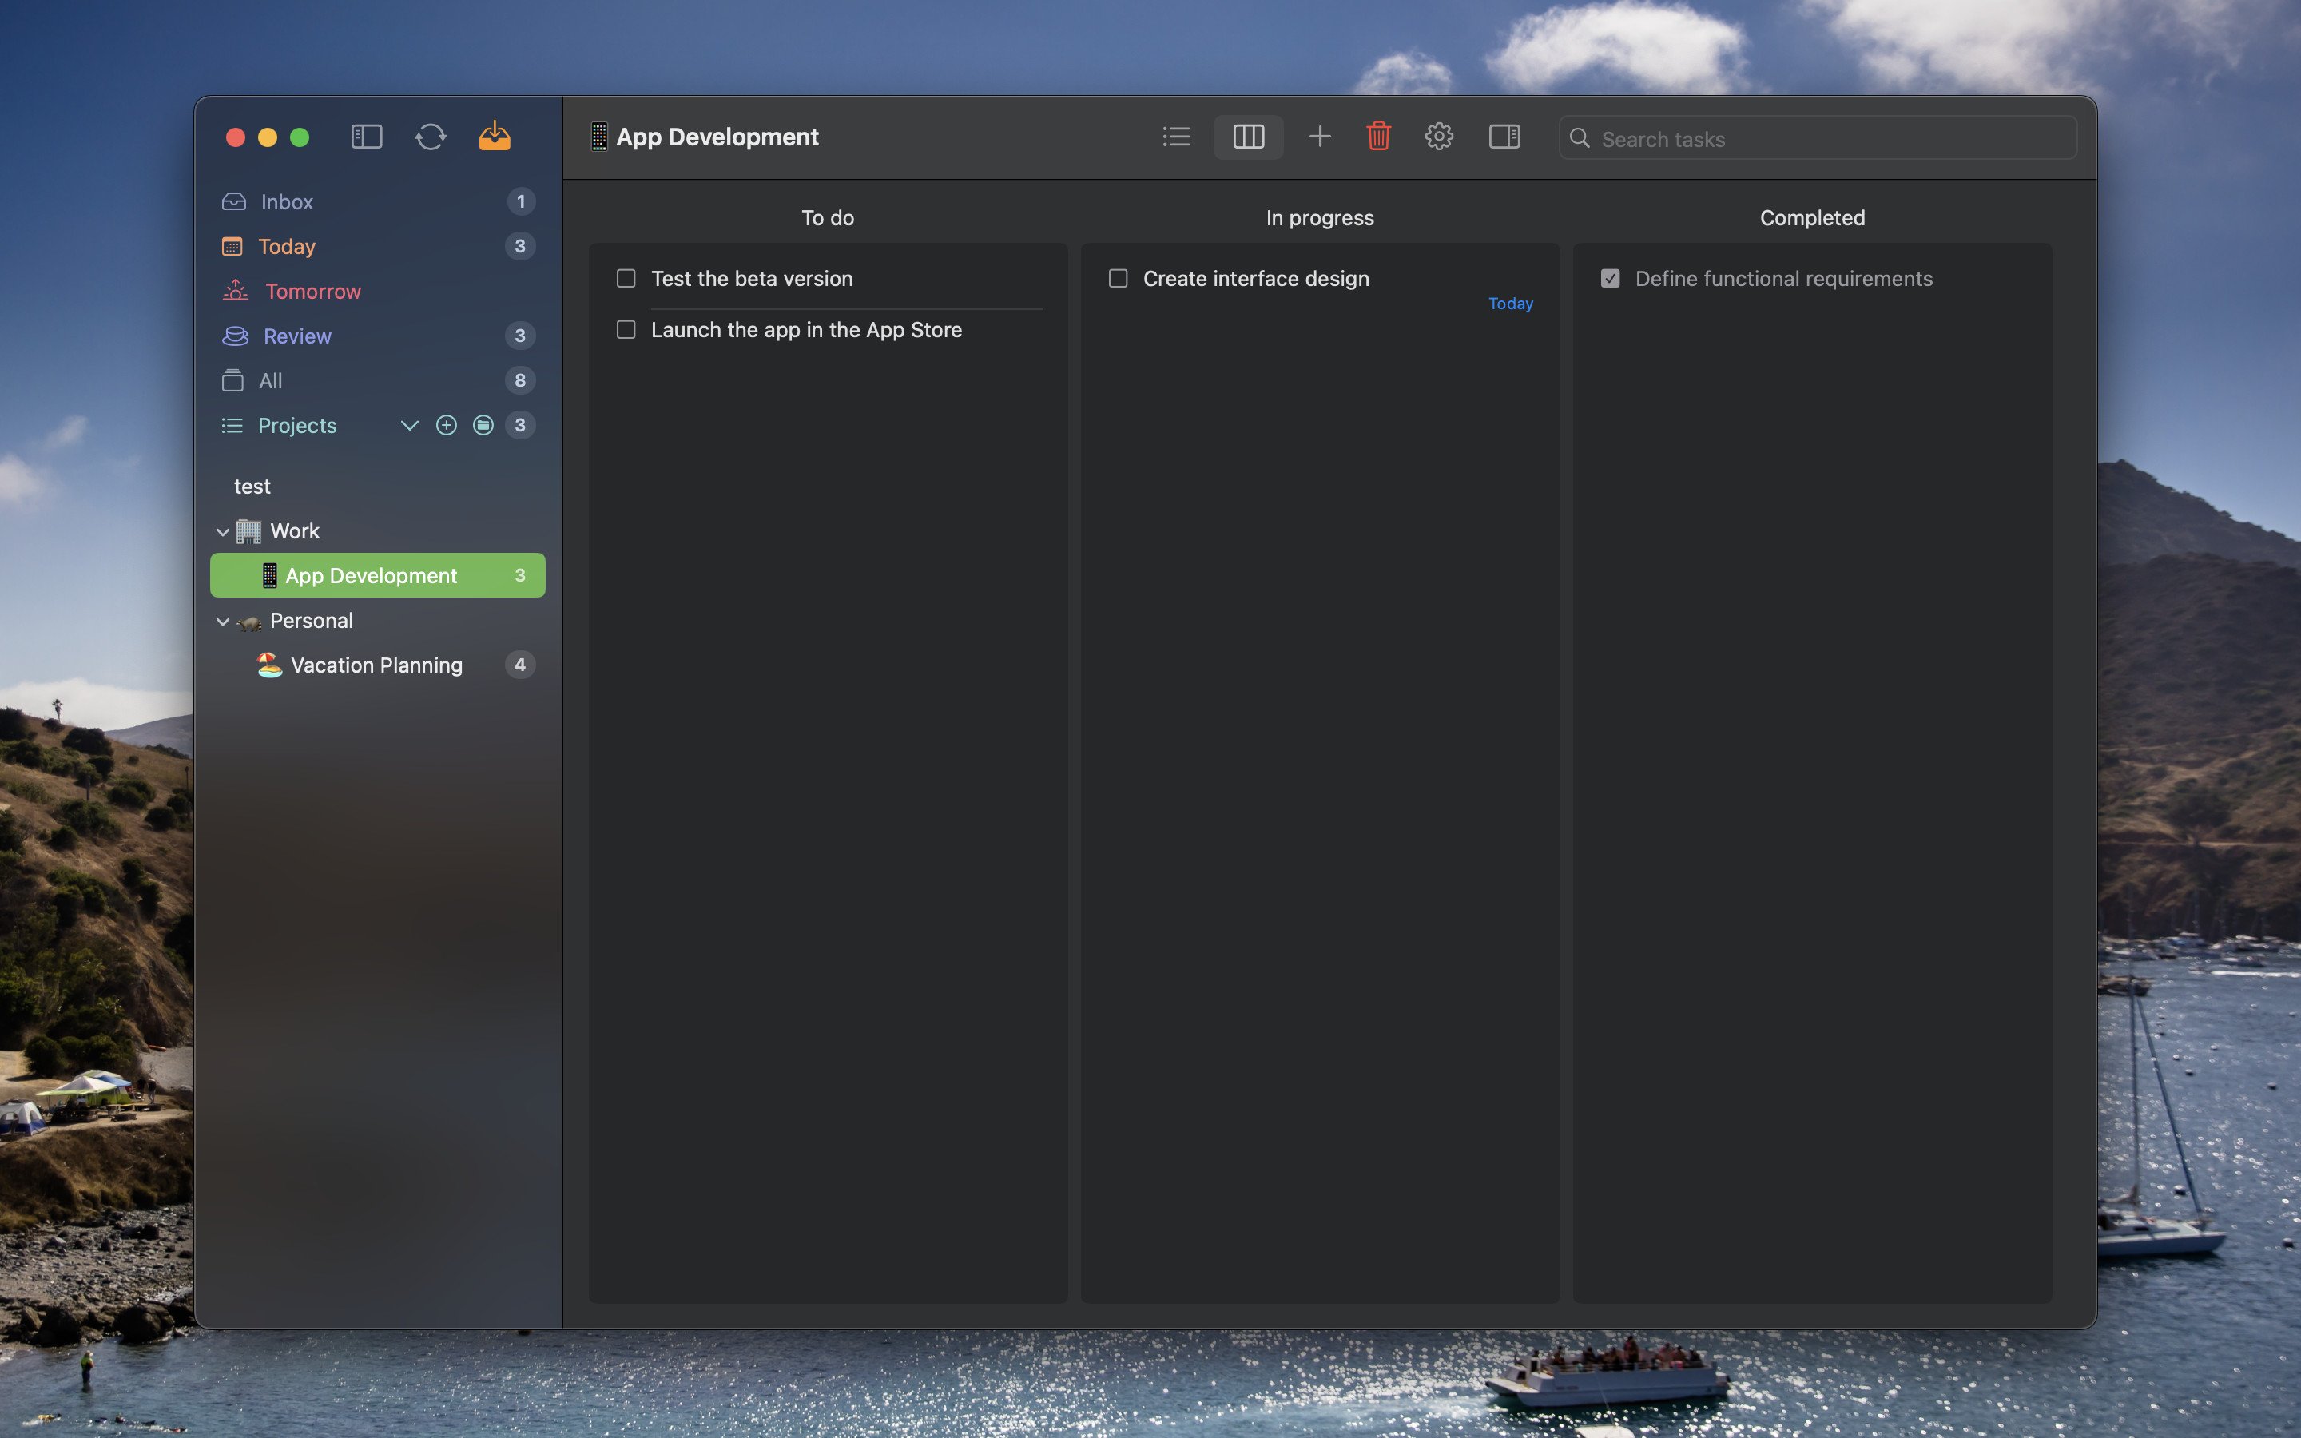Click the plus add task icon
The image size is (2301, 1438).
(1320, 137)
